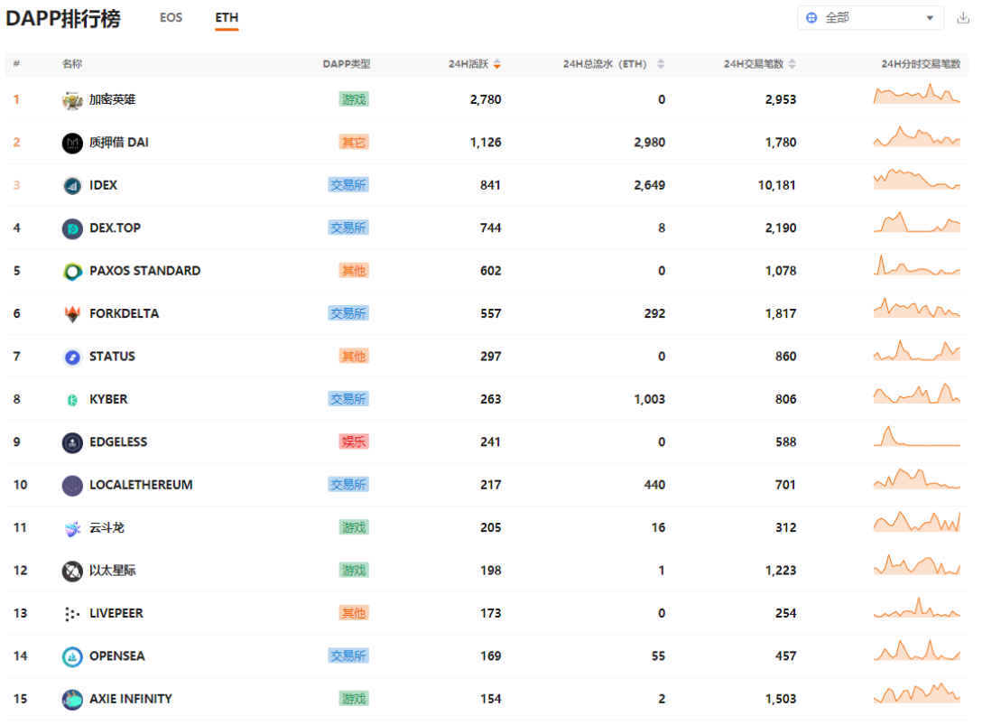Click the sparkline chart for IDEX
This screenshot has height=725, width=1001.
(x=917, y=180)
